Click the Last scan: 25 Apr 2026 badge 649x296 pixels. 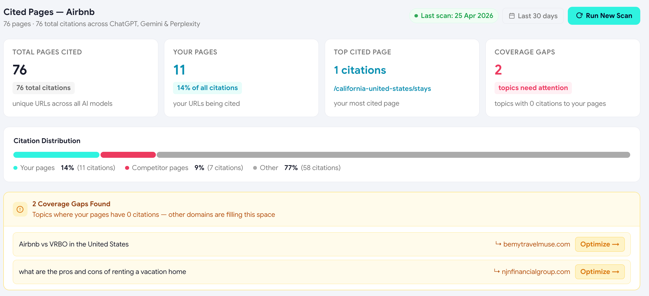(454, 16)
